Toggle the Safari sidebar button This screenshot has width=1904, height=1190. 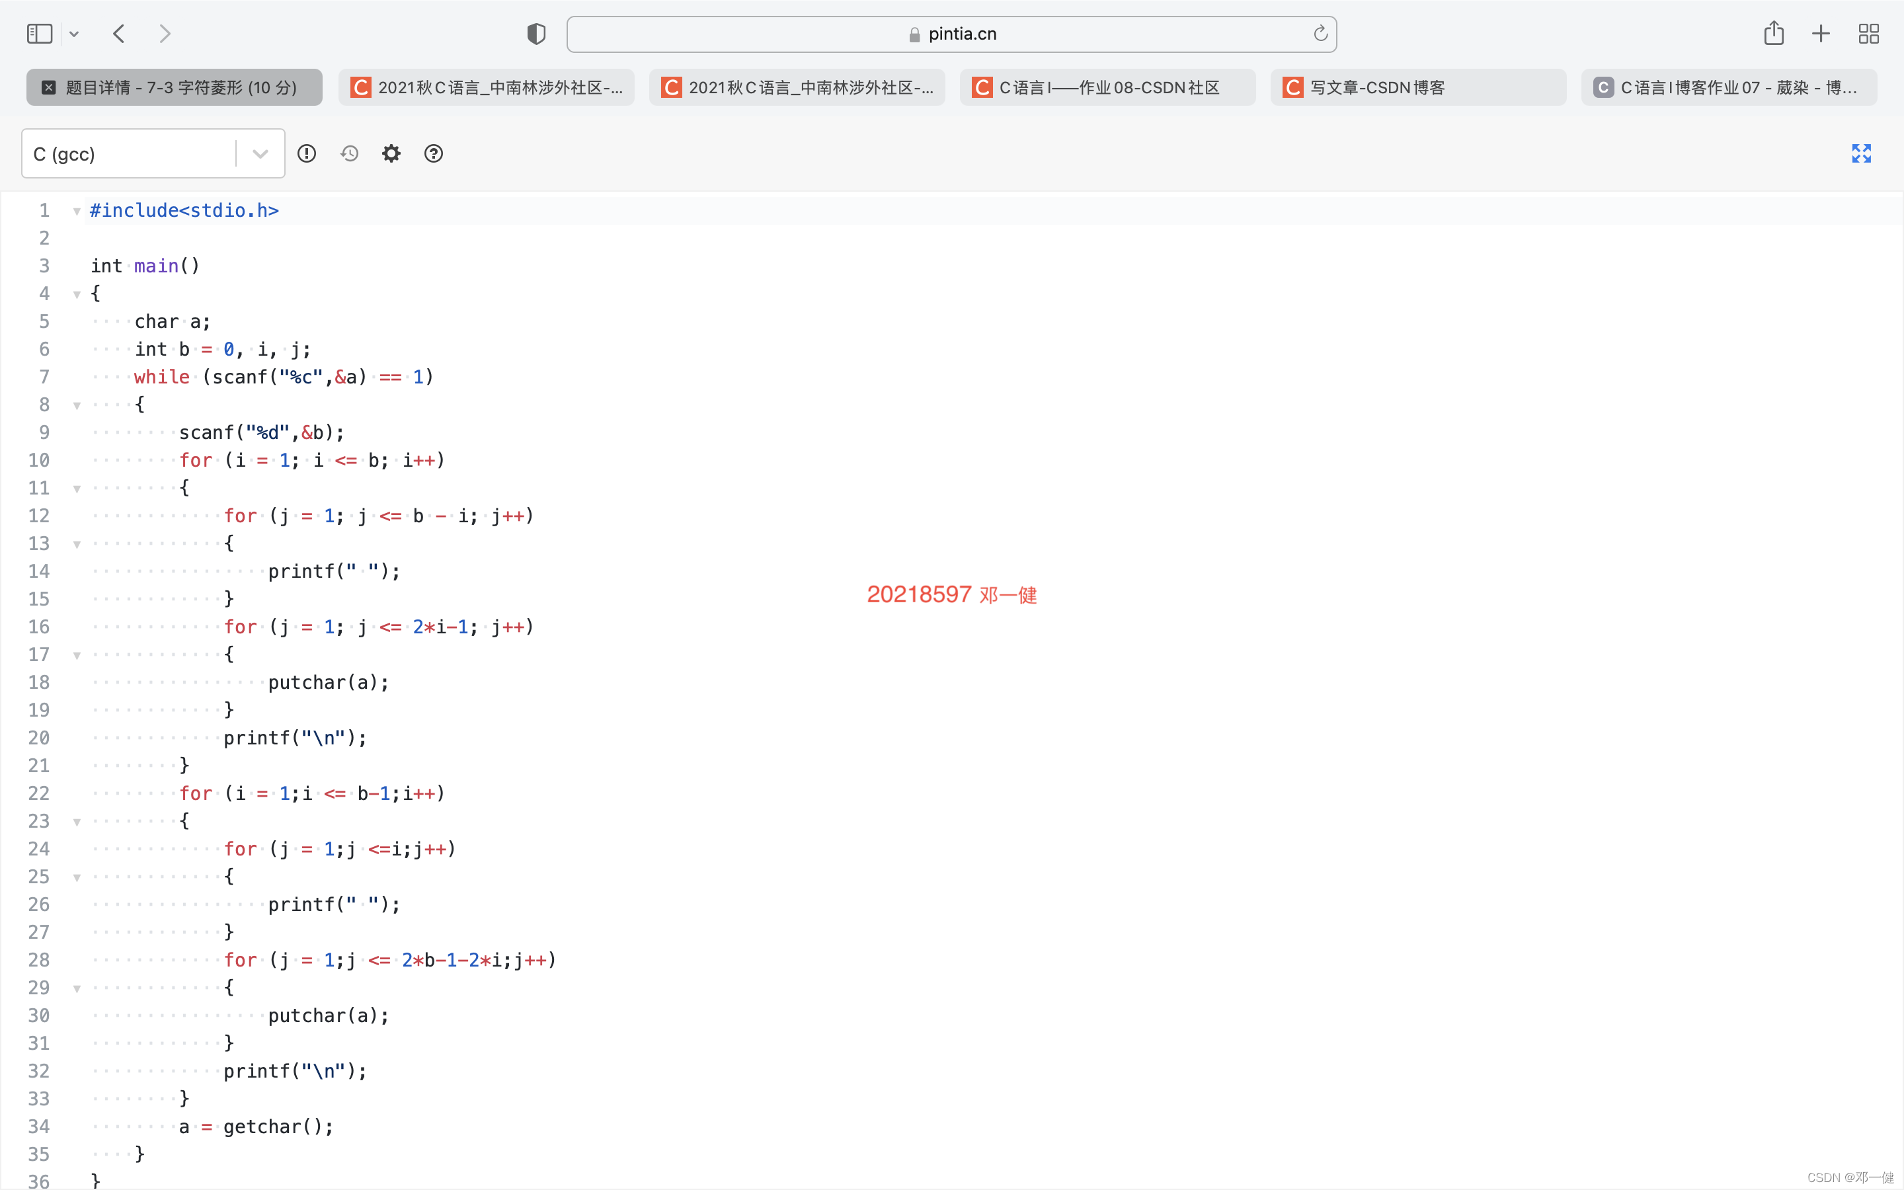(40, 34)
